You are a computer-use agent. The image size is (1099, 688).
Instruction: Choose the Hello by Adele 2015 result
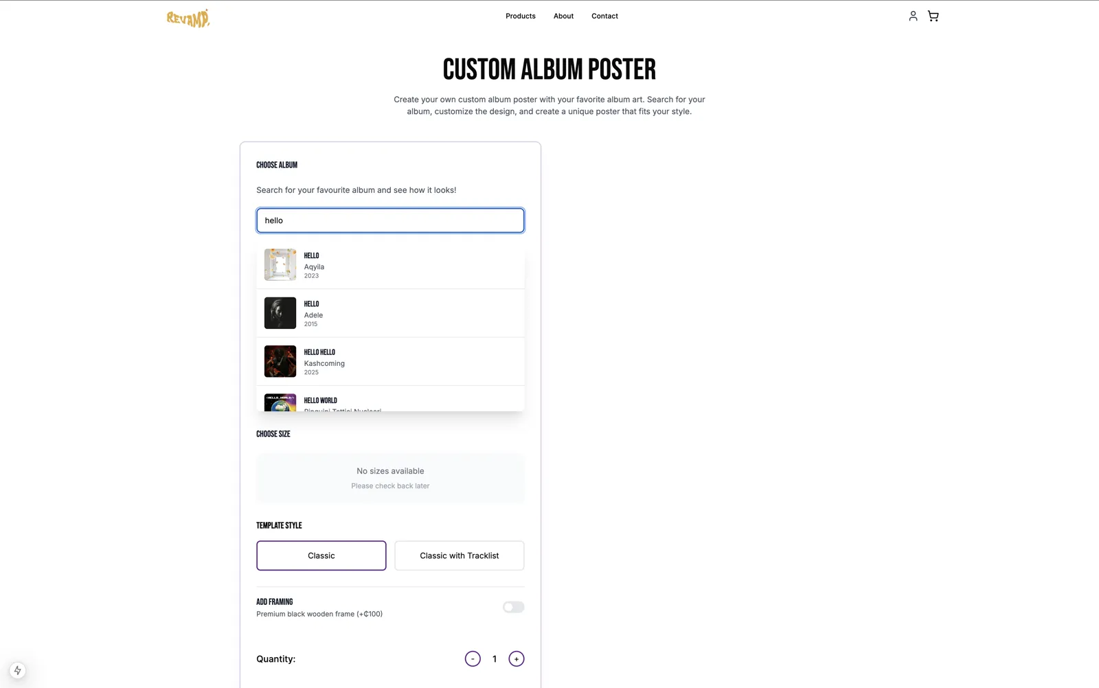click(x=390, y=313)
